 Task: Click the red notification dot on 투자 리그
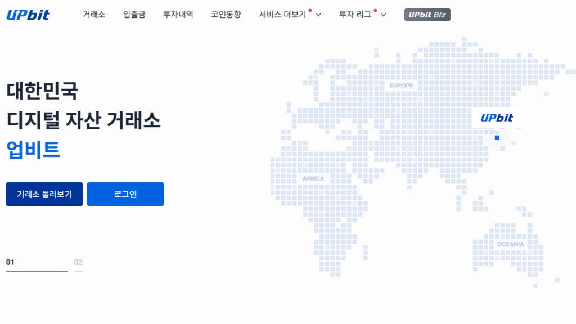click(375, 10)
